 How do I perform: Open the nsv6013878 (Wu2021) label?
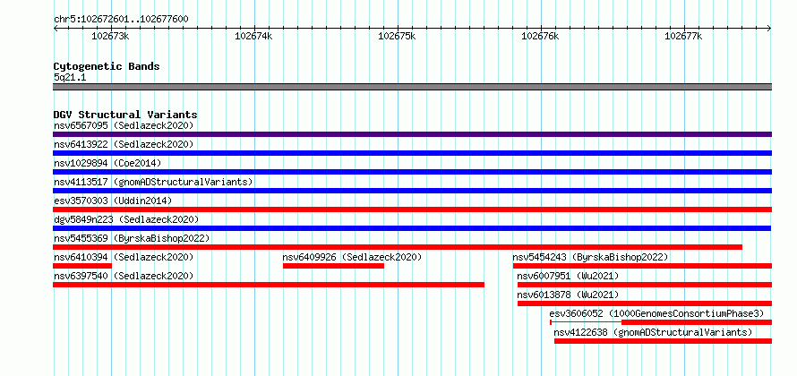[568, 295]
